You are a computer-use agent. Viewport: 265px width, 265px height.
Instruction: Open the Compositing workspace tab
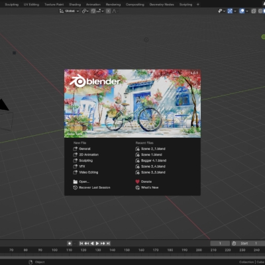(x=135, y=5)
